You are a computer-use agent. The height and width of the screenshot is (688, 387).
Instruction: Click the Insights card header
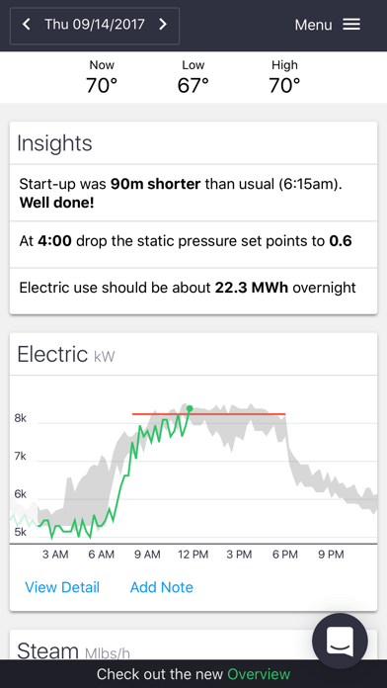tap(193, 143)
